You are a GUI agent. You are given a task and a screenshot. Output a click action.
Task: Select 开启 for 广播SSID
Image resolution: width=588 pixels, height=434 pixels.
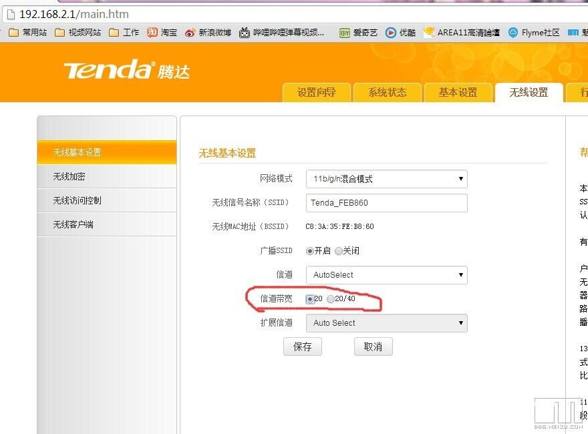pos(310,251)
